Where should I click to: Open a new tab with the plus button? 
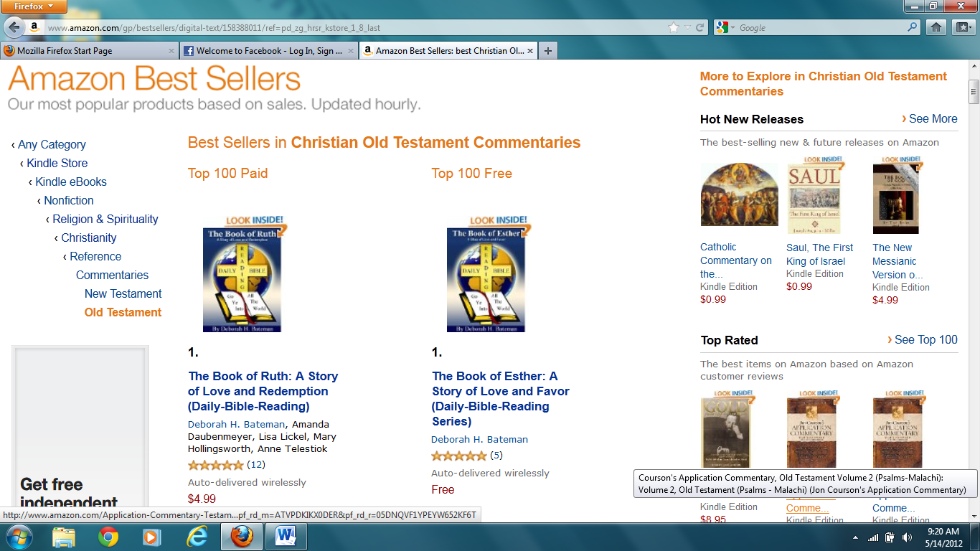[548, 51]
